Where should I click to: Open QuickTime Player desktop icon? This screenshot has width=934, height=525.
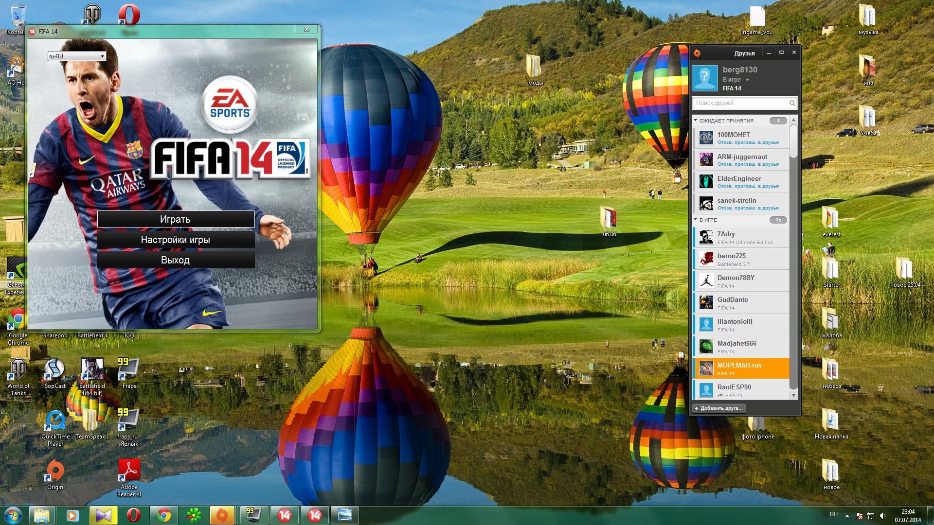(55, 428)
